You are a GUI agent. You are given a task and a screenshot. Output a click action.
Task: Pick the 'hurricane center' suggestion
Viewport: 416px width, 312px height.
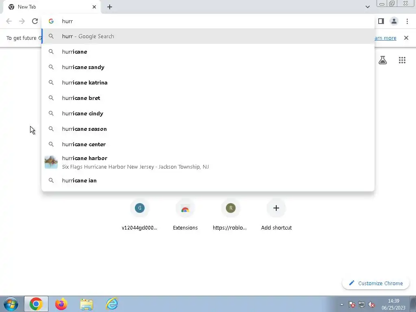[208, 144]
